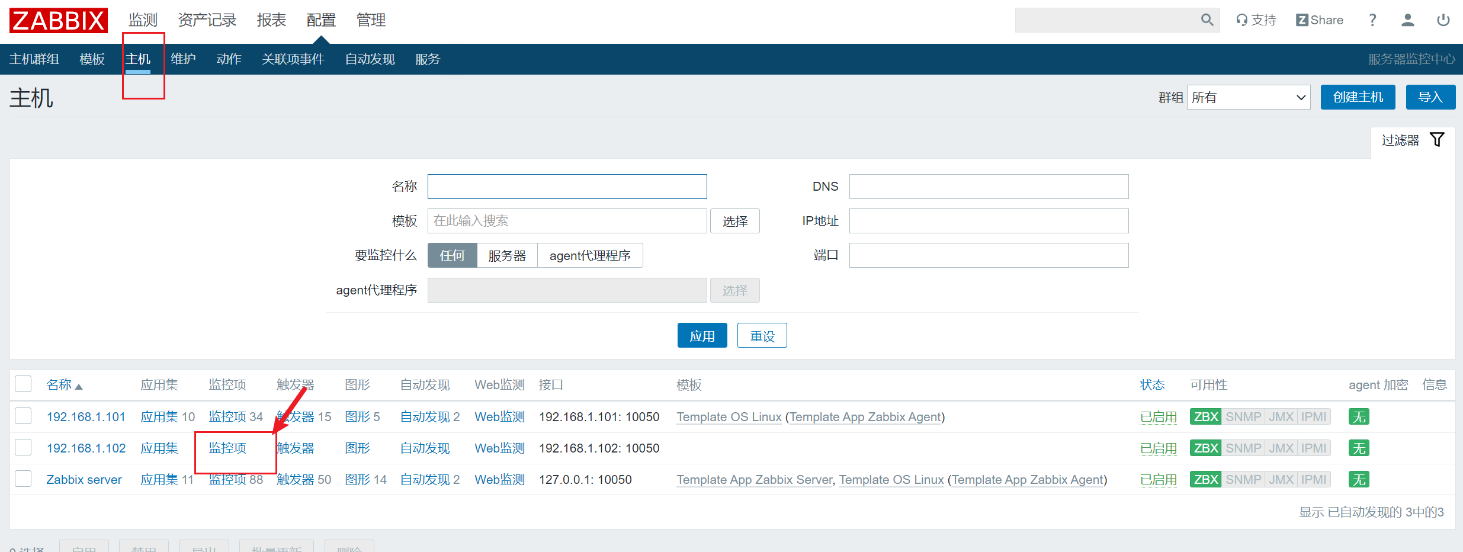Select 任何 monitoring option
The image size is (1463, 552).
tap(452, 255)
